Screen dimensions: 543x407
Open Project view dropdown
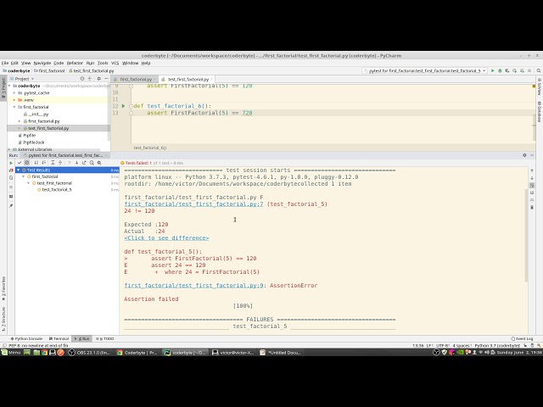24,79
